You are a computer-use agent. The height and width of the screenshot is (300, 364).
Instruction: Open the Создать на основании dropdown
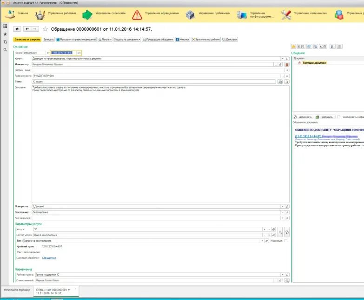127,40
